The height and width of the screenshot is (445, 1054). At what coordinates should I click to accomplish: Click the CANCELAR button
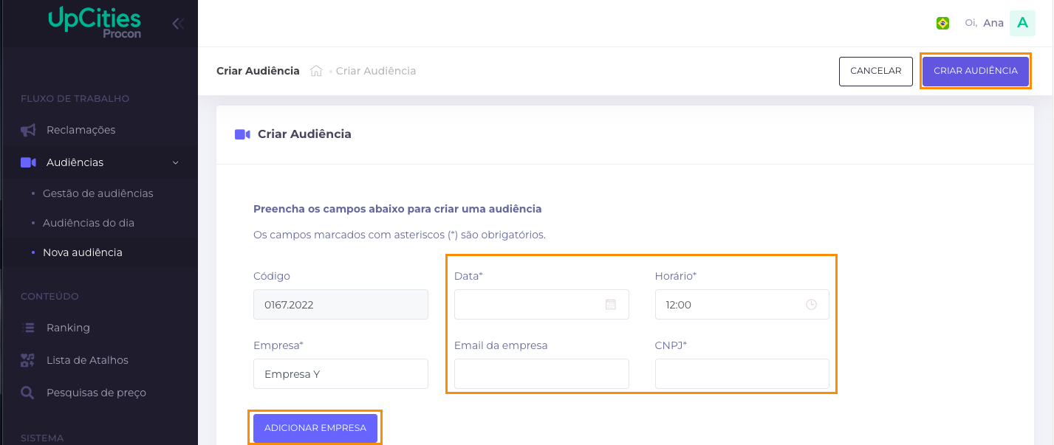pos(876,71)
